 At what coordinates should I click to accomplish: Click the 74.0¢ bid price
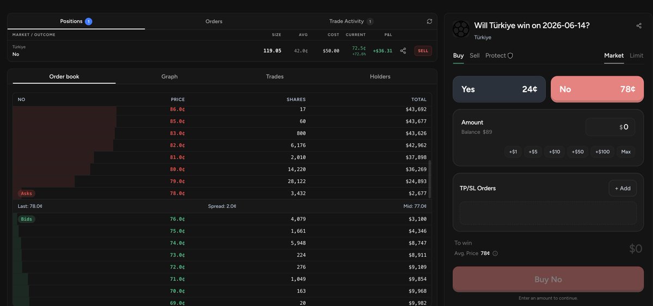pos(177,243)
